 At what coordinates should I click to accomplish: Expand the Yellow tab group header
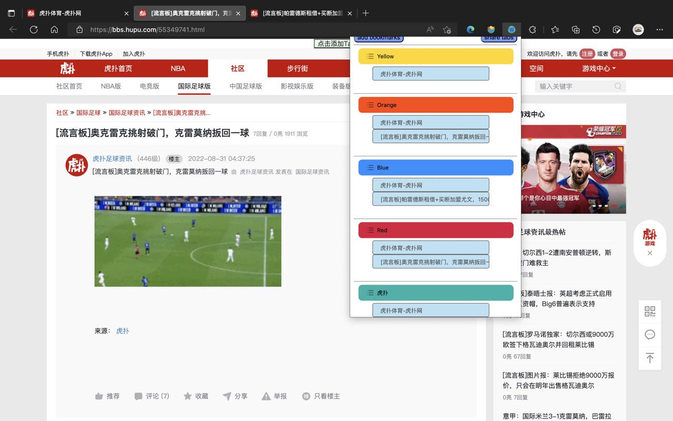pyautogui.click(x=436, y=56)
